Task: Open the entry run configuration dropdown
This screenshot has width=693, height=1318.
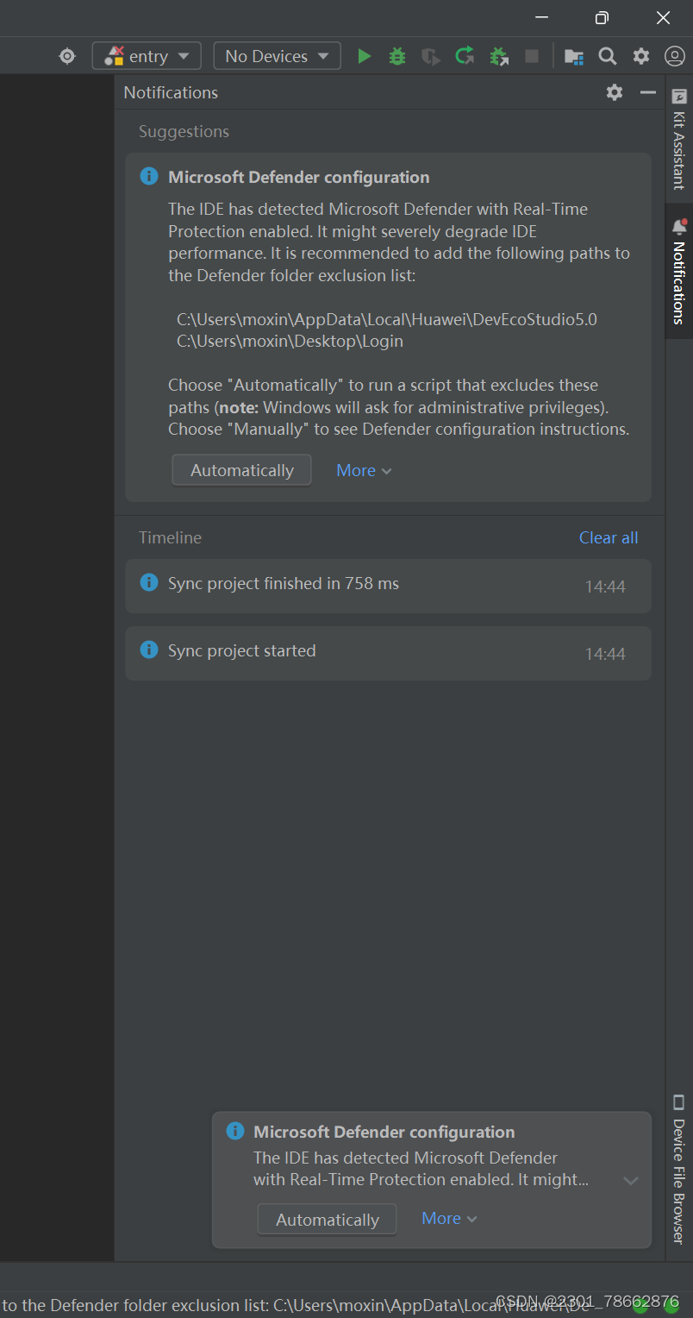Action: (147, 56)
